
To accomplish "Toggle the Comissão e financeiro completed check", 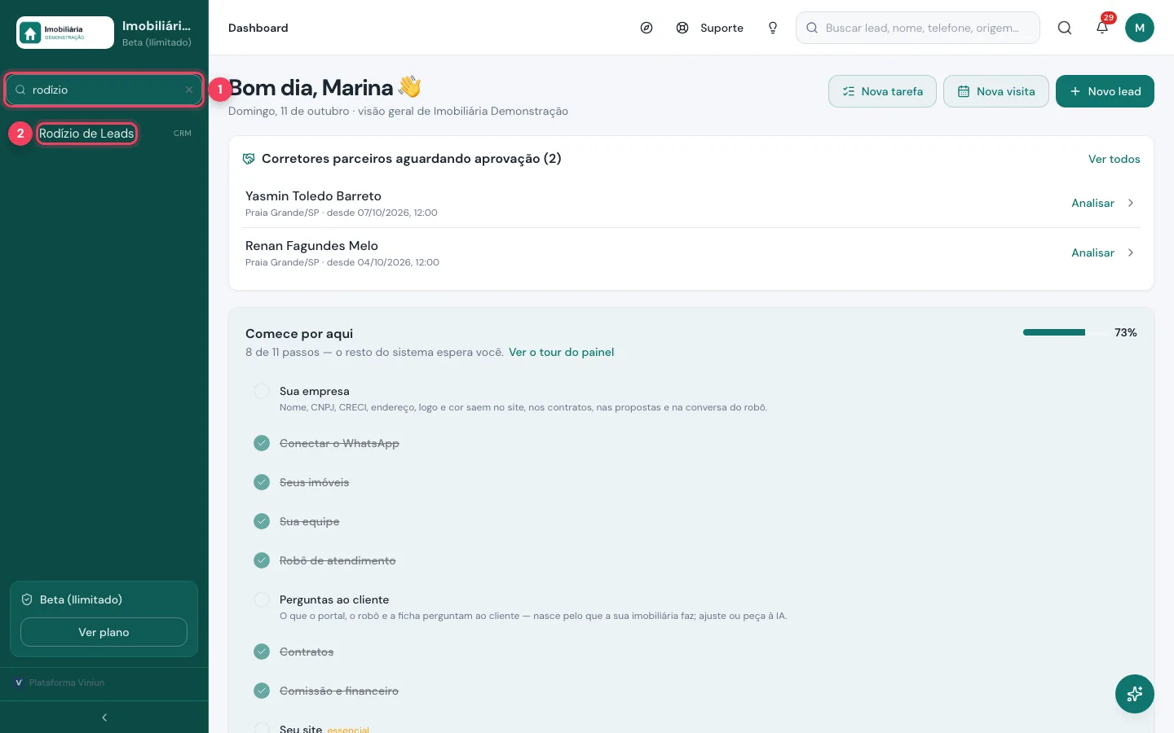I will [262, 691].
